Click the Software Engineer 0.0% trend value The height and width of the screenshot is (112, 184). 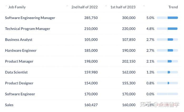[150, 94]
